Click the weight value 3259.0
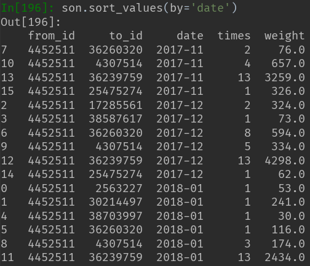310x266 pixels. pos(285,78)
